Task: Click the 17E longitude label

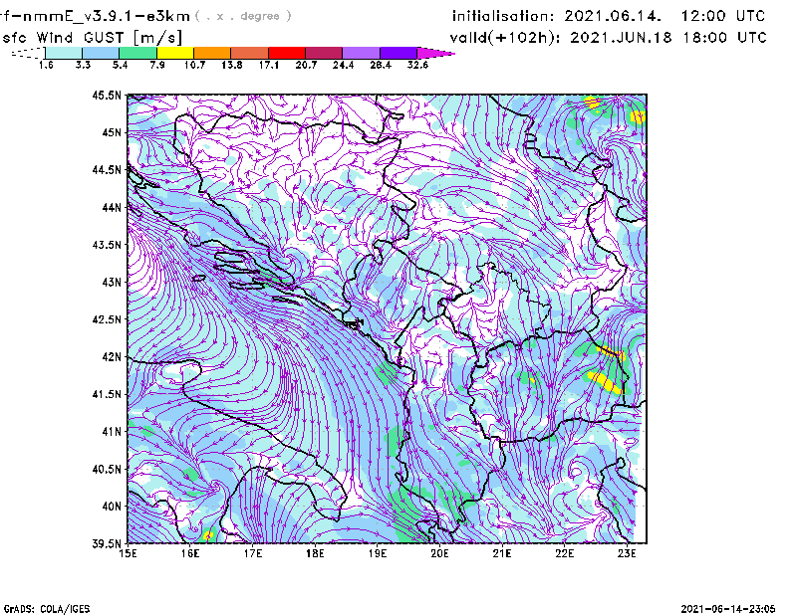Action: (x=253, y=553)
